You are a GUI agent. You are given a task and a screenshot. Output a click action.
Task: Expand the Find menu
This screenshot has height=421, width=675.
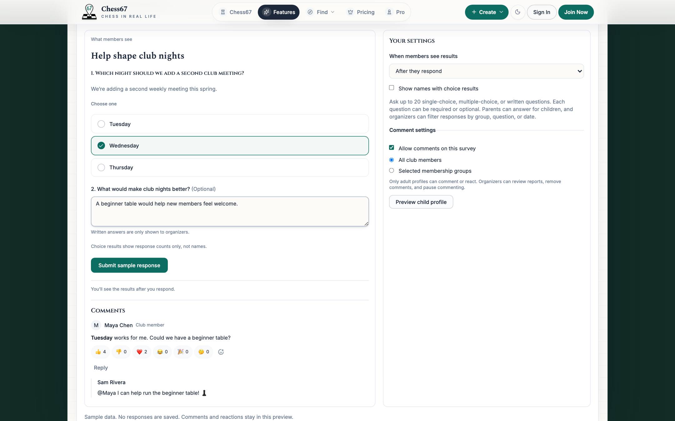tap(321, 12)
